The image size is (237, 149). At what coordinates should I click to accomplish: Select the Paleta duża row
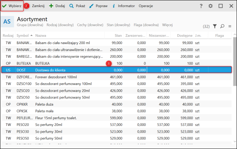53,104
